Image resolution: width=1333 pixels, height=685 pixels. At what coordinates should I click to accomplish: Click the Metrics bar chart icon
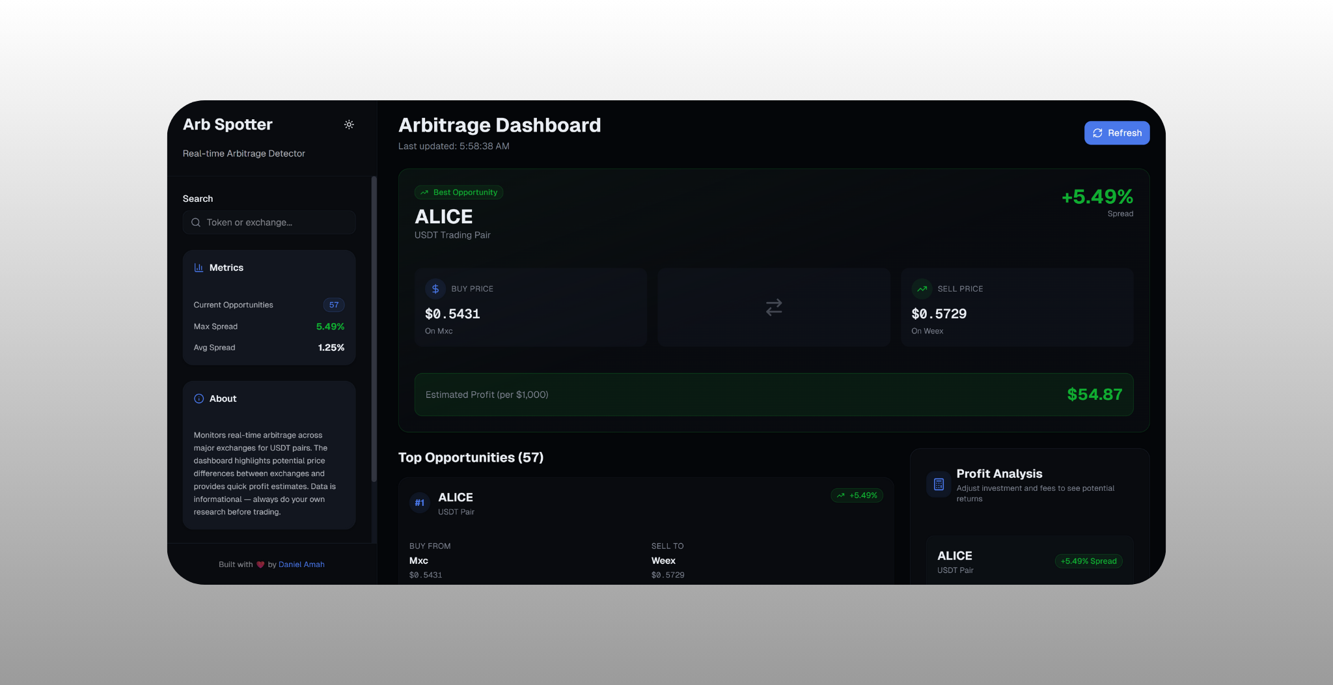pyautogui.click(x=199, y=268)
